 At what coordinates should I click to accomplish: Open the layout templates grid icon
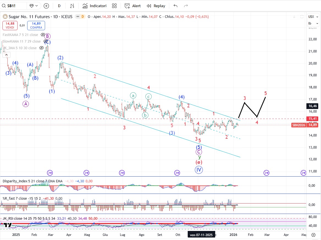[x=114, y=6]
